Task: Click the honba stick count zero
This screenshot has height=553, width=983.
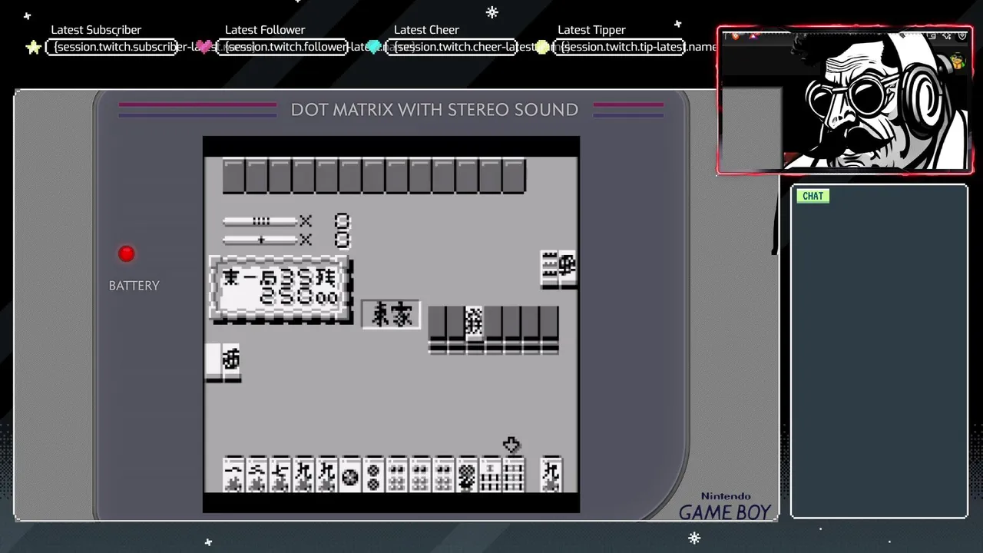Action: click(343, 240)
